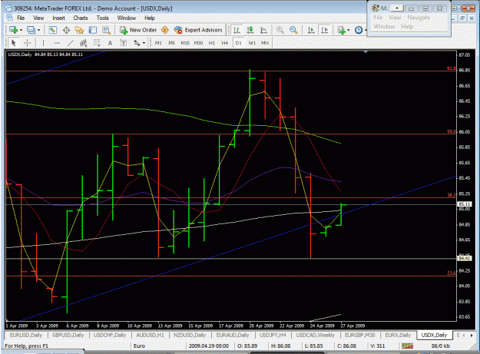Viewport: 480px width, 354px height.
Task: Zoom out of the chart
Action: tap(293, 30)
